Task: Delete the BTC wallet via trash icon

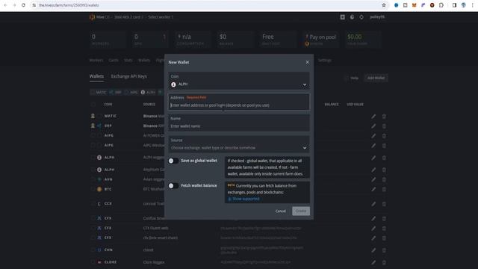Action: pyautogui.click(x=384, y=189)
